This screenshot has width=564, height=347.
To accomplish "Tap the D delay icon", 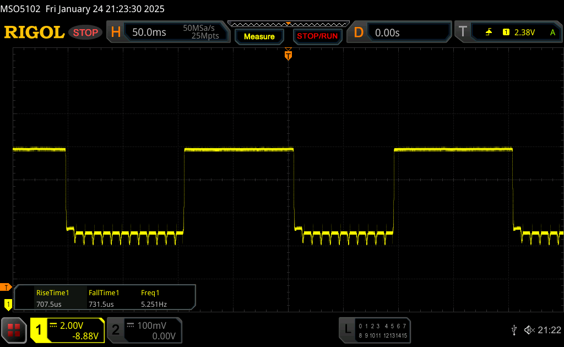I will 359,32.
